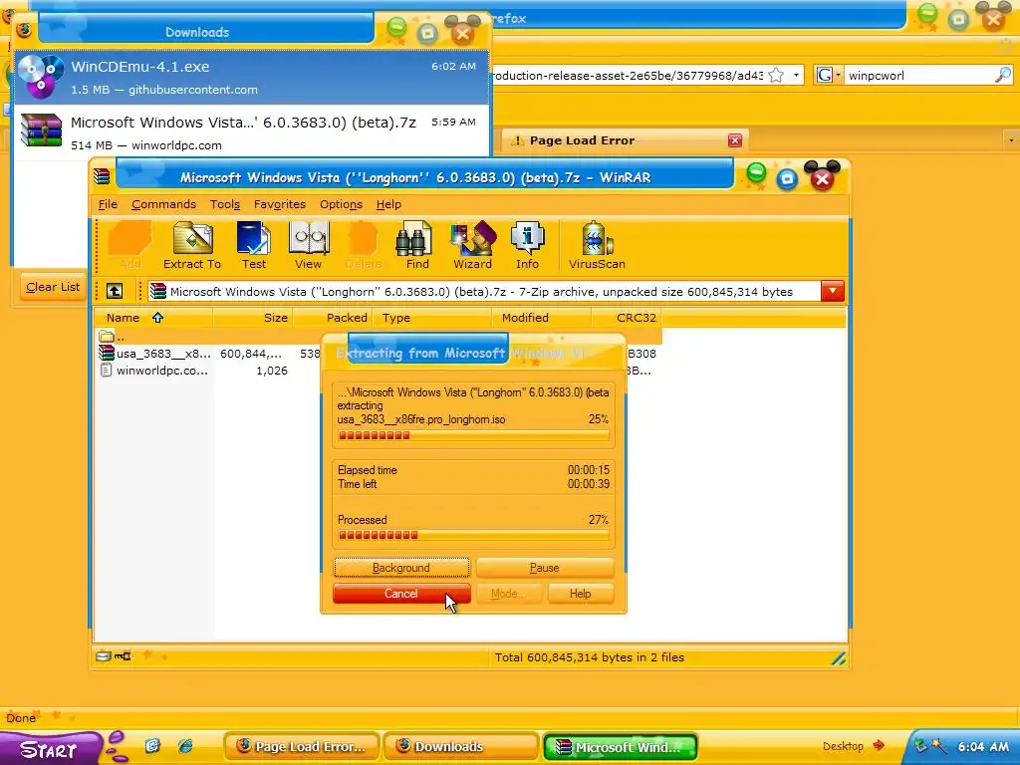Click the WinCDEmu disc icon in Downloads
The width and height of the screenshot is (1020, 765).
(40, 77)
